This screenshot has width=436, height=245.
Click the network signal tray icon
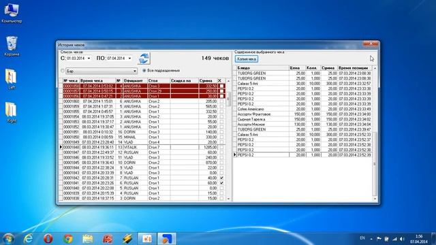(394, 239)
